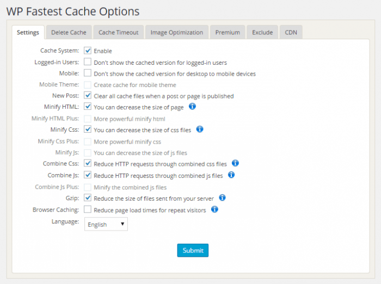Disable the Combine Js checkbox

88,175
